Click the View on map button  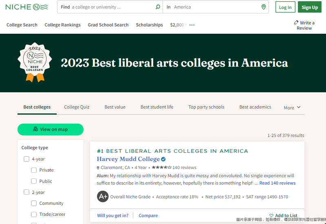coord(51,129)
